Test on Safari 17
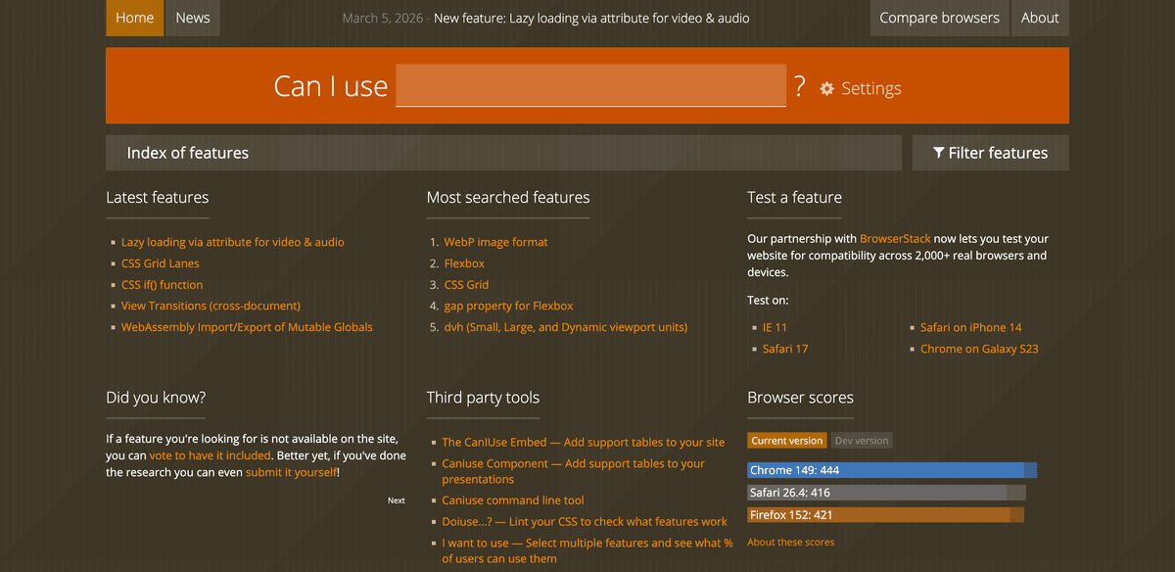1175x572 pixels. tap(785, 349)
